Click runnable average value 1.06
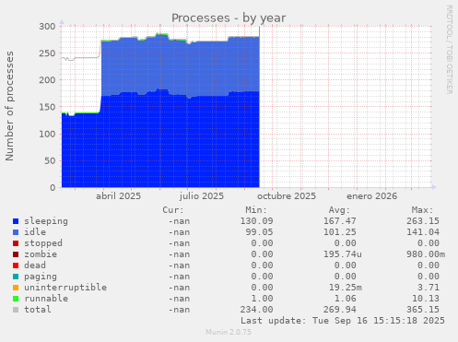The width and height of the screenshot is (458, 342). (x=346, y=299)
